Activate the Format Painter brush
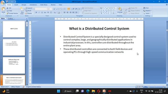 click(x=12, y=13)
